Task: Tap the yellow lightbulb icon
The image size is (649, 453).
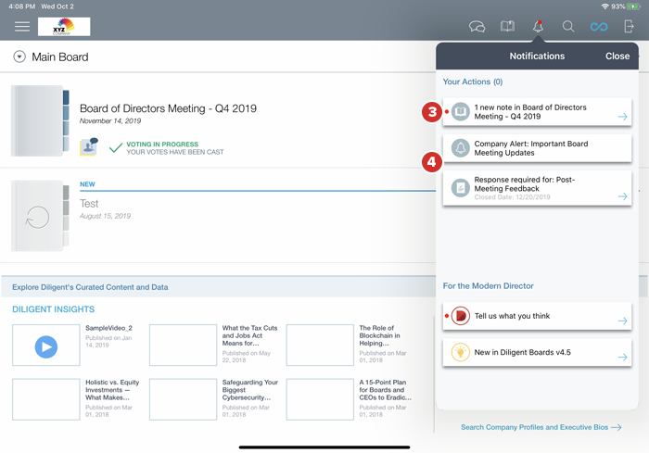Action: point(460,352)
